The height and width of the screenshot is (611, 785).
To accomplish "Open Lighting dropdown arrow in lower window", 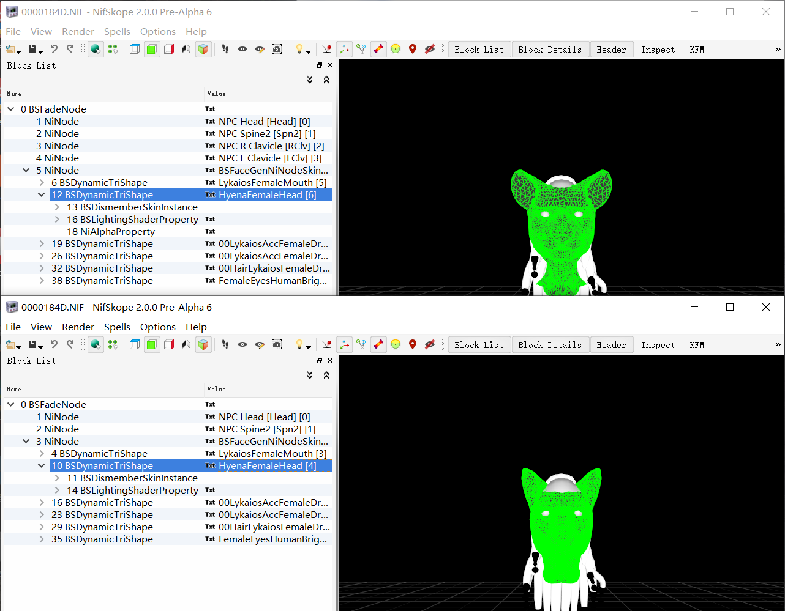I will pyautogui.click(x=309, y=347).
